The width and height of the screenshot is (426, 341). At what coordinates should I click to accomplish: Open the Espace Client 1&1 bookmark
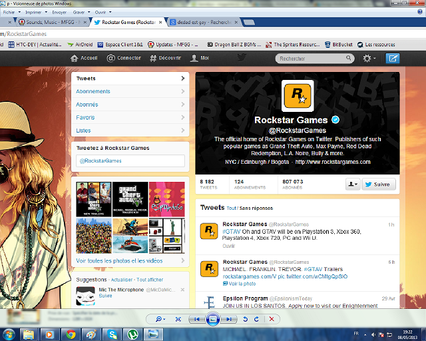pyautogui.click(x=120, y=45)
